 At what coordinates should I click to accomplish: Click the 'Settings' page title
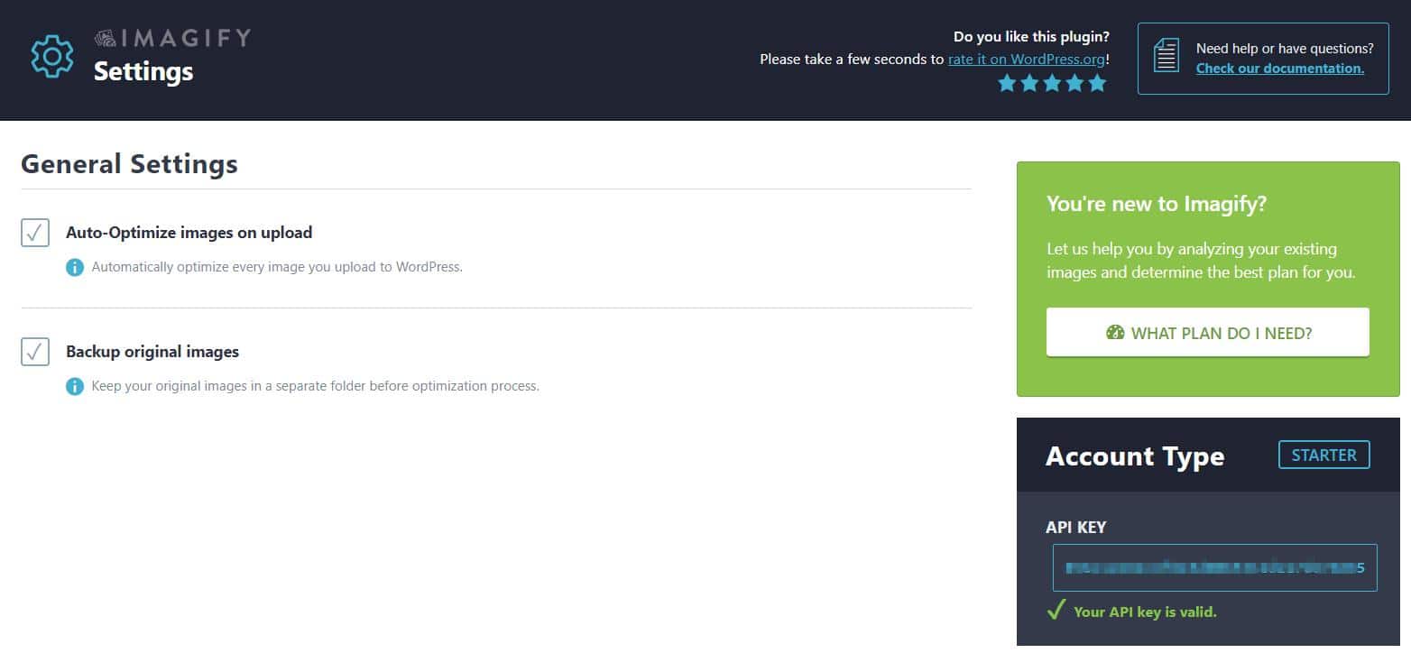point(143,71)
